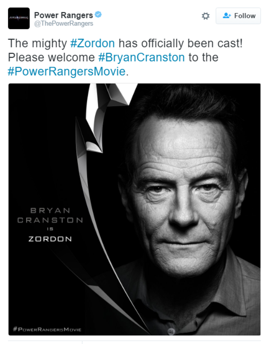Click the "CRANSTON" text on the poster

pyautogui.click(x=50, y=220)
